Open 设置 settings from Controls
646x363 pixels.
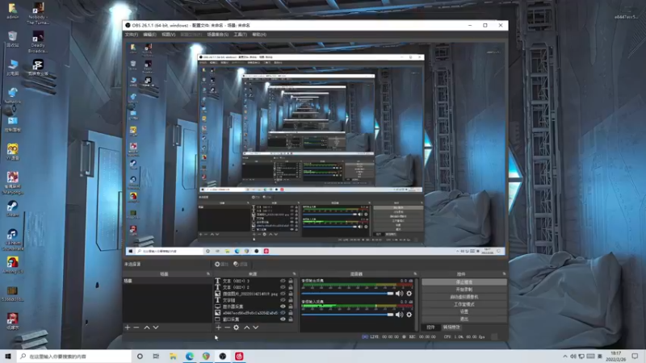tap(464, 312)
